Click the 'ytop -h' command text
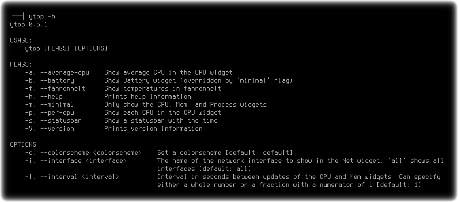The width and height of the screenshot is (458, 202). 42,17
